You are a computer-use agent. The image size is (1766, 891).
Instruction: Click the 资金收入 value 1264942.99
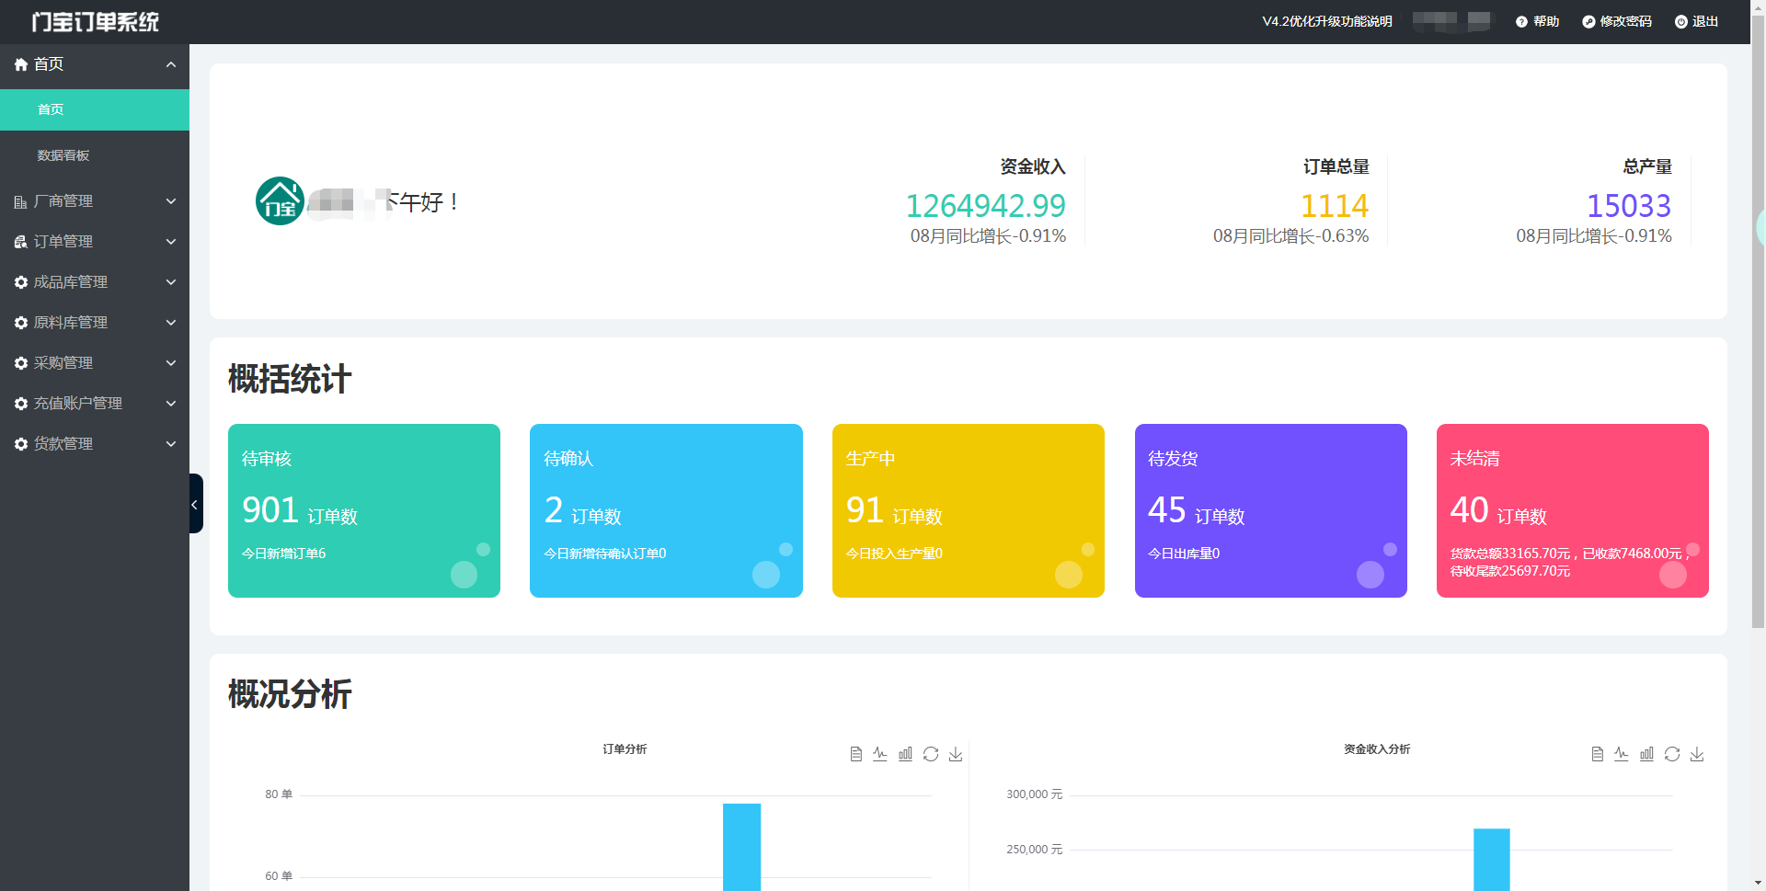point(985,205)
